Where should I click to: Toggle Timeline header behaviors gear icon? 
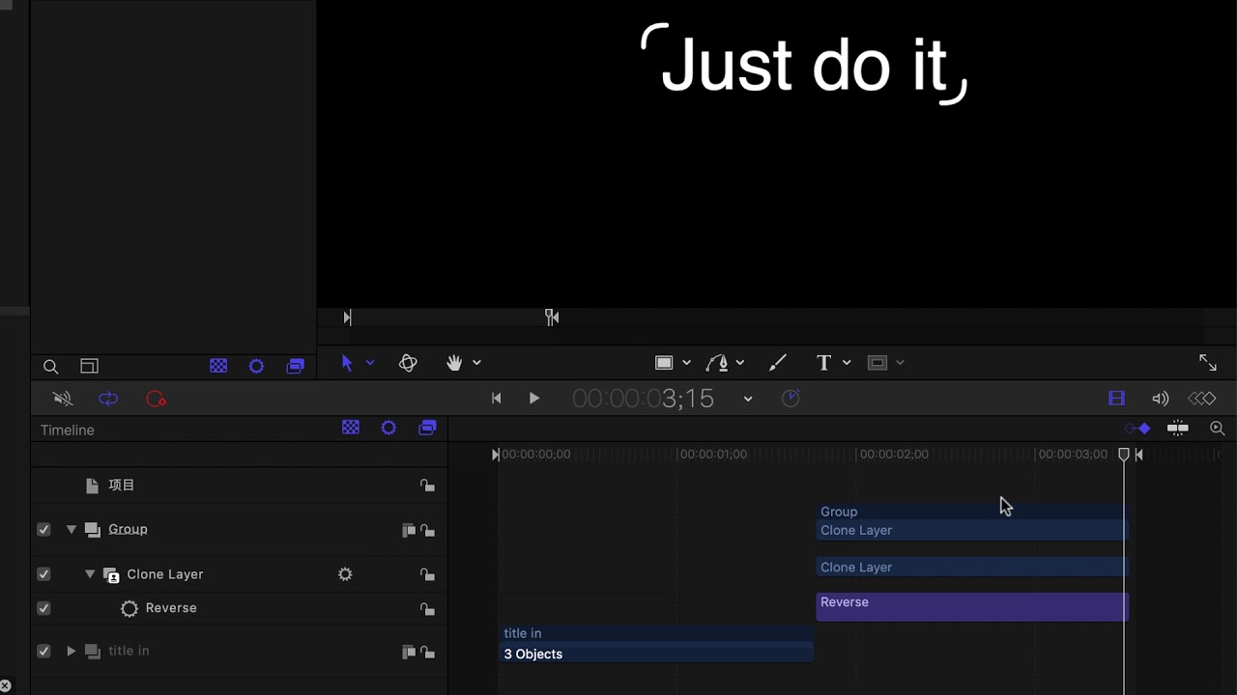(x=388, y=428)
